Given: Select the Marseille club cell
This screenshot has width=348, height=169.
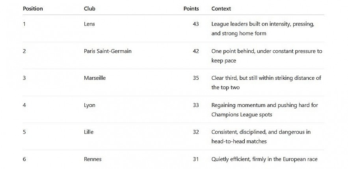Looking at the screenshot, I should [95, 78].
